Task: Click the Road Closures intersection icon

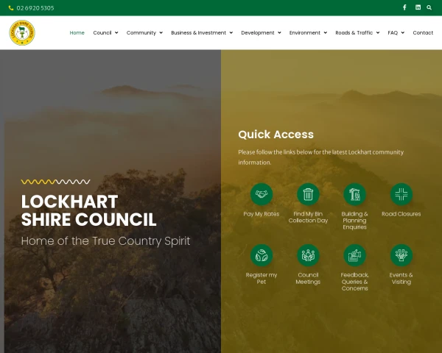Action: (x=401, y=194)
